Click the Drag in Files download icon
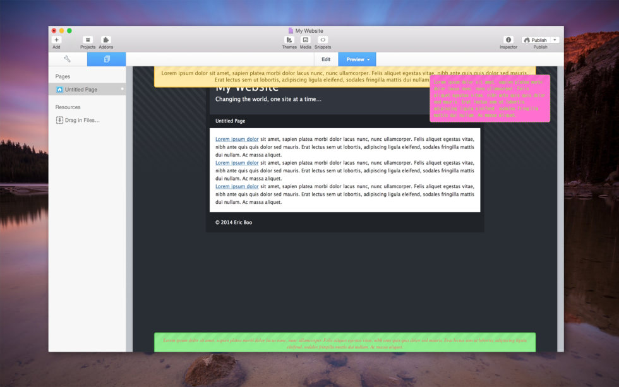This screenshot has width=619, height=387. pyautogui.click(x=59, y=121)
